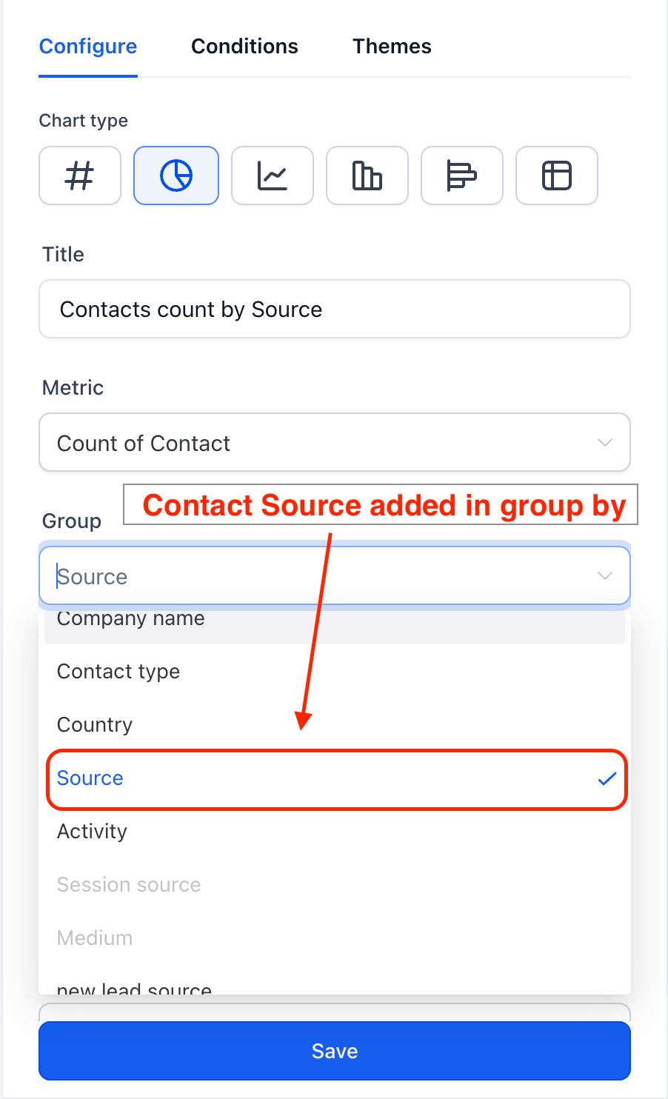Click the Title input field
Screen dimensions: 668x1099
[335, 309]
